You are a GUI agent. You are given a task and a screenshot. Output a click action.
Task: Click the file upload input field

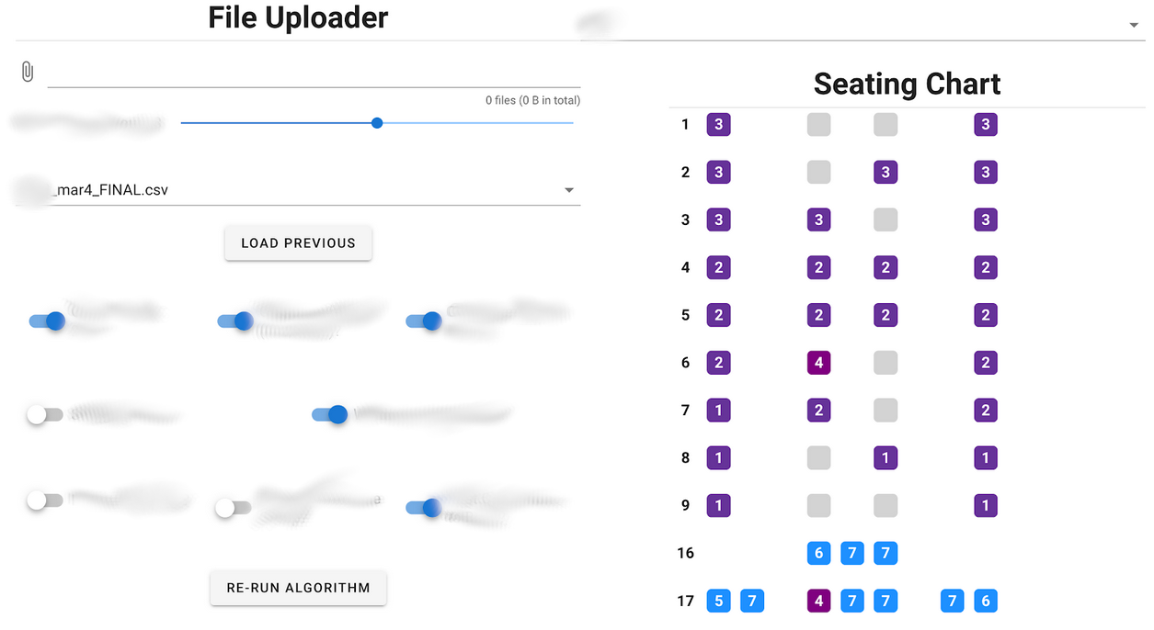click(x=314, y=73)
